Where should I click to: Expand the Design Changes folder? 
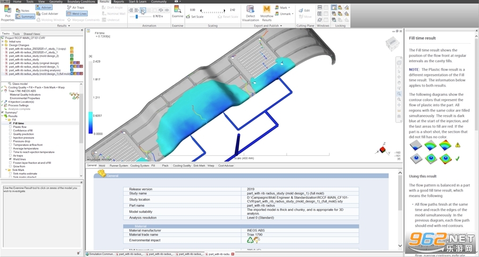click(x=3, y=45)
